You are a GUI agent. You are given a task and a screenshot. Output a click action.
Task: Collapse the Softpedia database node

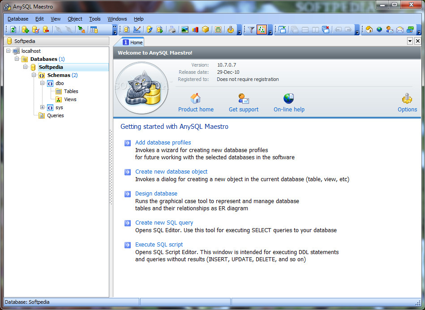coord(25,67)
